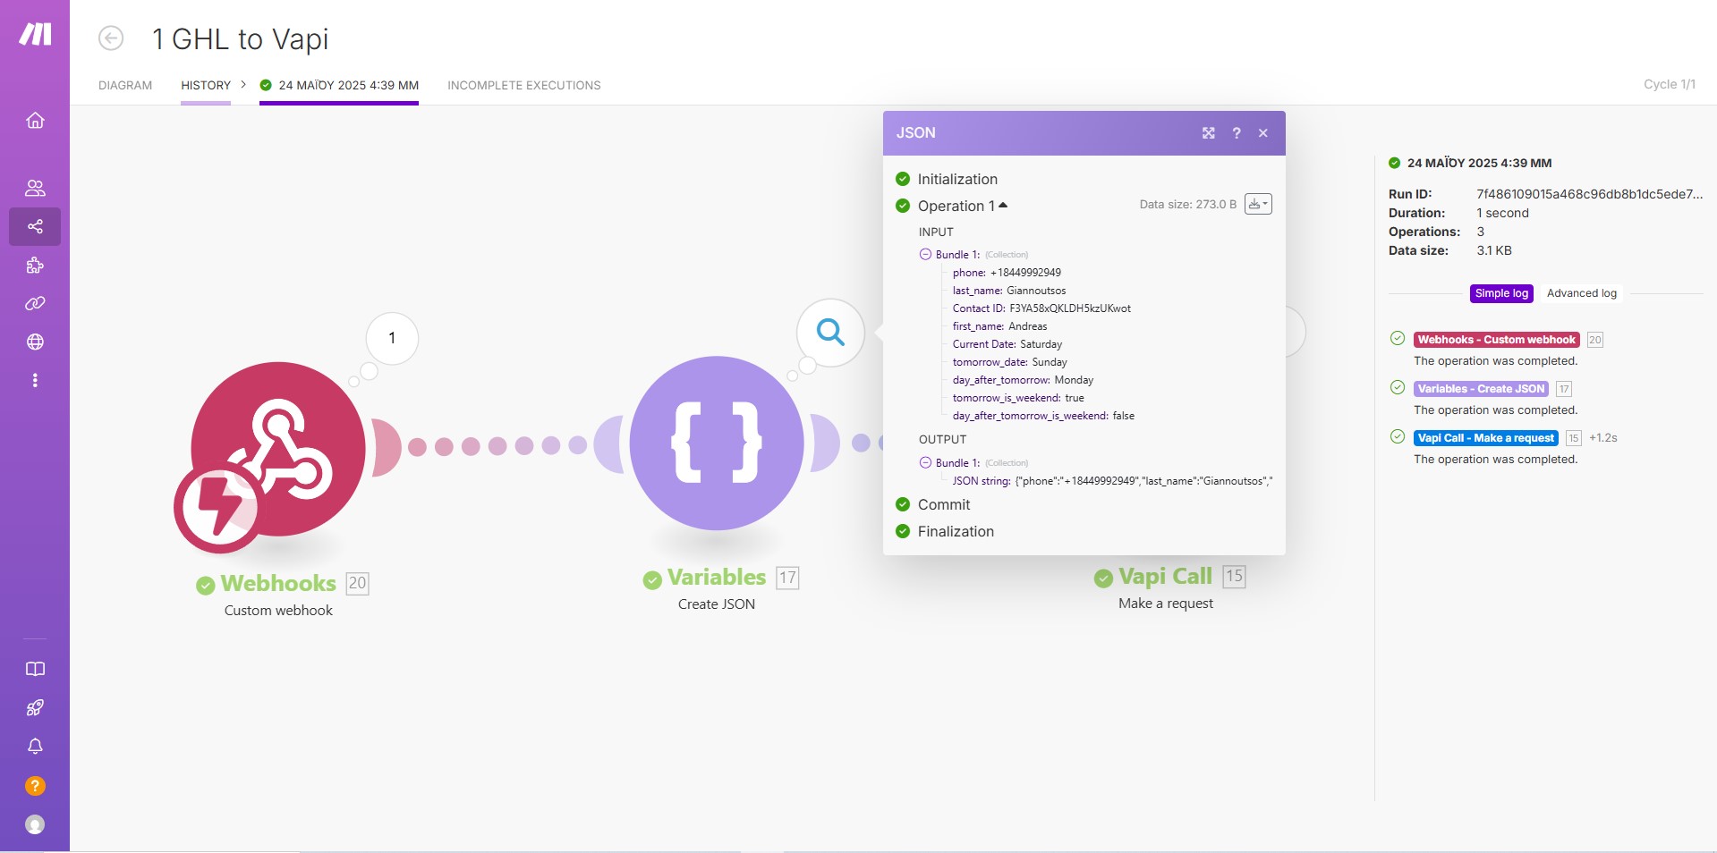1717x853 pixels.
Task: Click the Make logo in the sidebar
Action: coord(36,34)
